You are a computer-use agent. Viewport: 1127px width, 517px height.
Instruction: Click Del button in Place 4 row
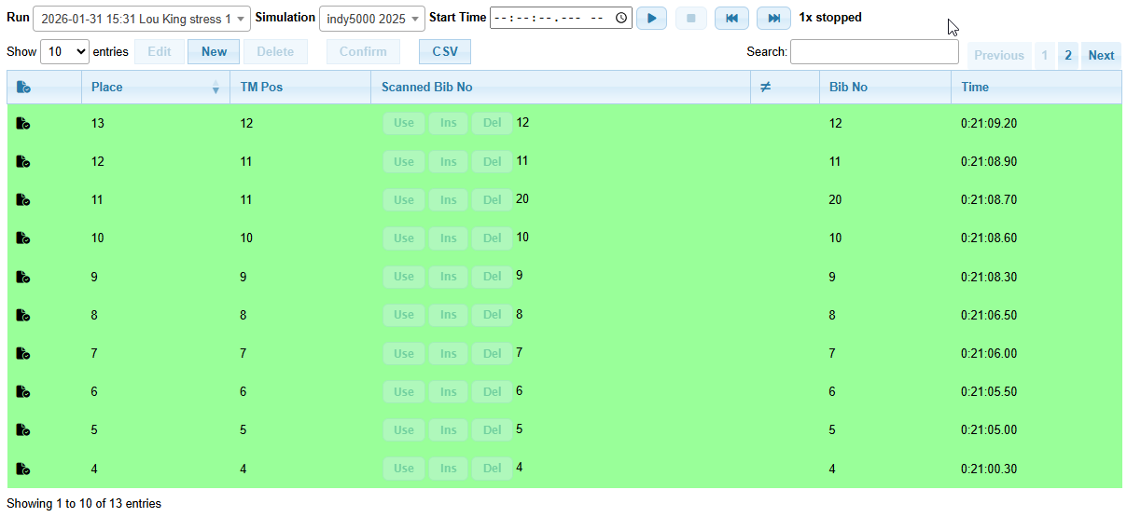pos(492,469)
